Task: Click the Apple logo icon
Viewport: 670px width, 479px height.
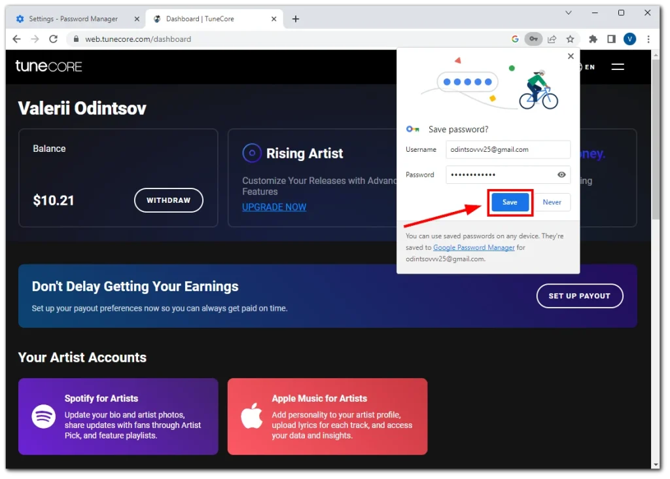Action: [x=252, y=416]
